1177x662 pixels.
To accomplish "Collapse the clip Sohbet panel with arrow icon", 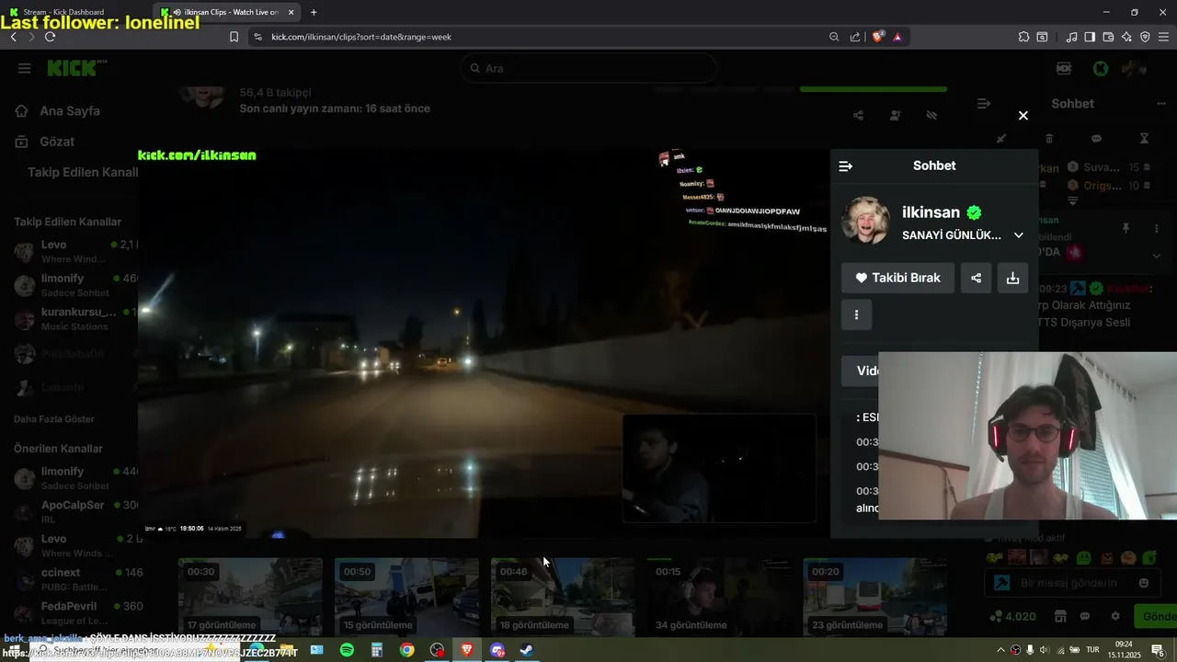I will click(845, 165).
